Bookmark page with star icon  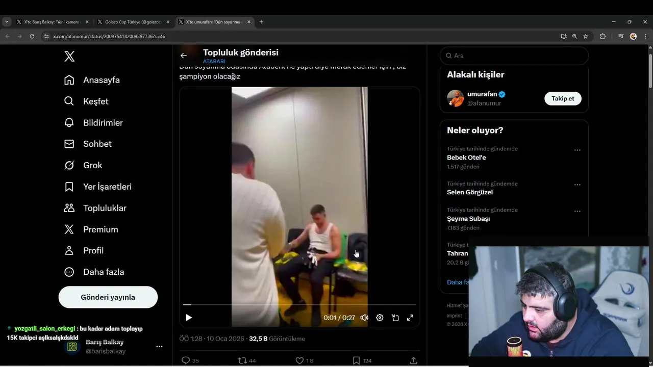[586, 36]
